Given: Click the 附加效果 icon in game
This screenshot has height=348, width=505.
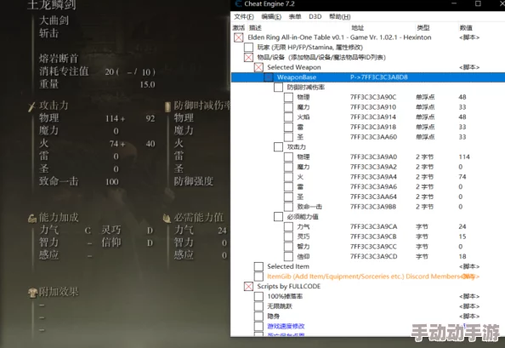Looking at the screenshot, I should (x=32, y=293).
